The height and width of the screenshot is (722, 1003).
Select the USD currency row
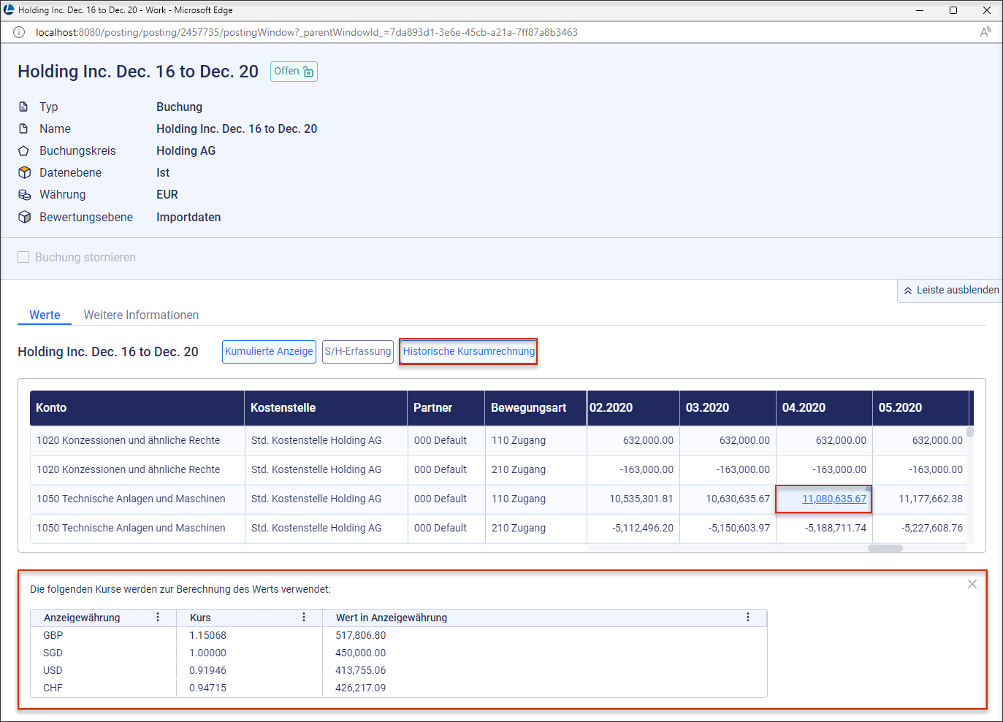(398, 670)
